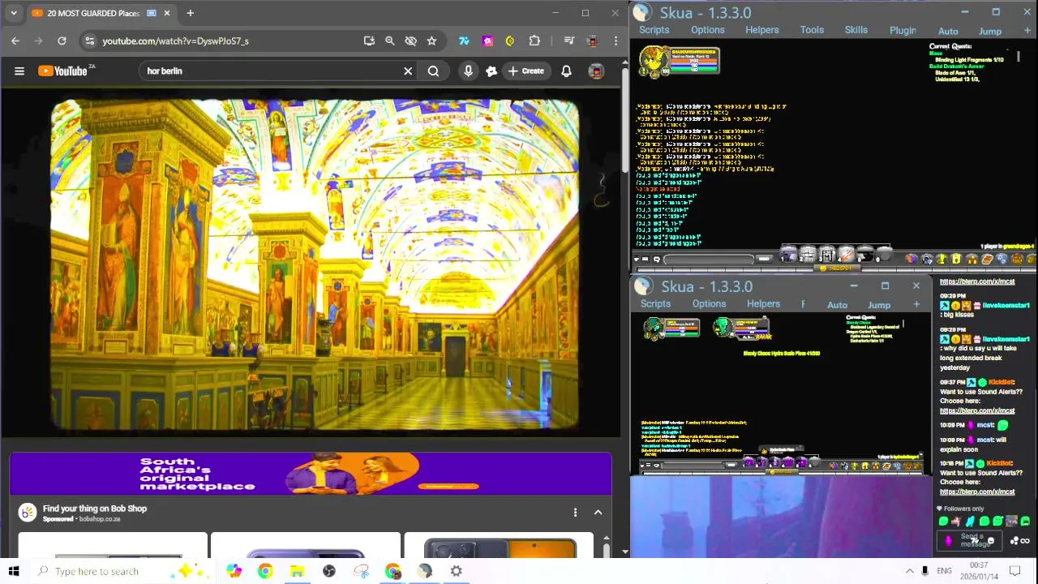Click the chat input bar in top Skua game

[710, 260]
